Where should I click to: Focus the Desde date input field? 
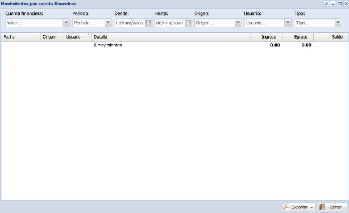(x=130, y=23)
